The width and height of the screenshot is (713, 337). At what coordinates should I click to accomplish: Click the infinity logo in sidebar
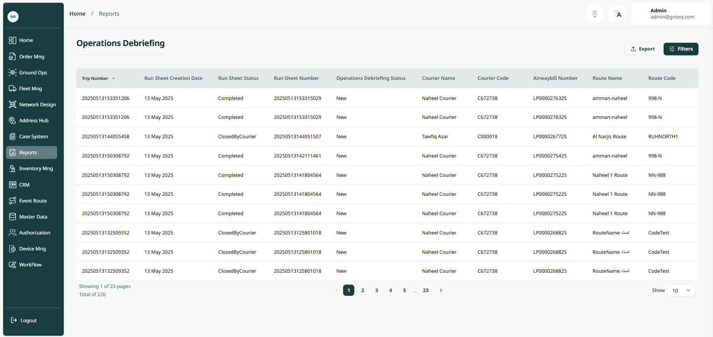[13, 17]
